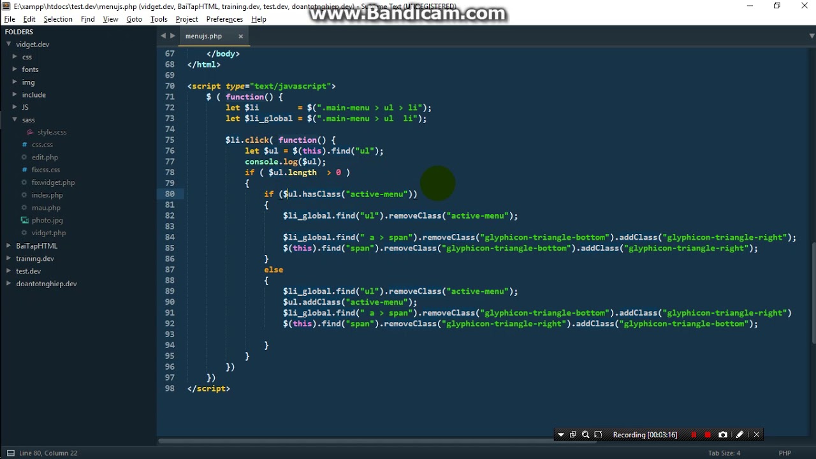This screenshot has height=459, width=816.
Task: Expand the training.dev folder
Action: 9,258
